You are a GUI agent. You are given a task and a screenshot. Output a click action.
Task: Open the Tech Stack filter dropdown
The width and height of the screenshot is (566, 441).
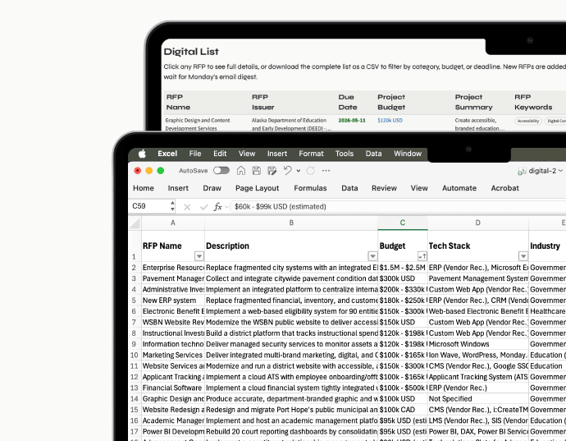pos(523,256)
